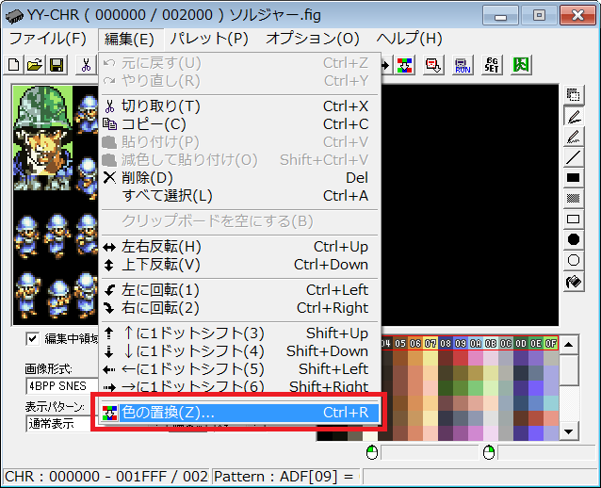
Task: Click the black pixel editing canvas
Action: click(x=469, y=205)
